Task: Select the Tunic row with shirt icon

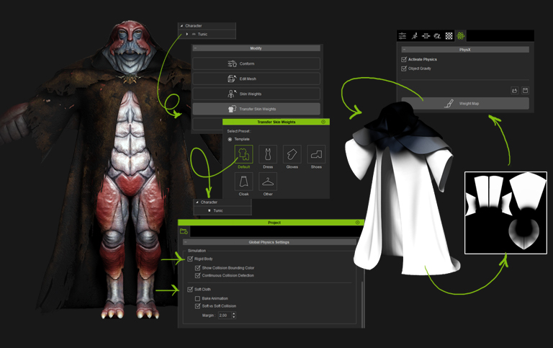Action: [222, 210]
